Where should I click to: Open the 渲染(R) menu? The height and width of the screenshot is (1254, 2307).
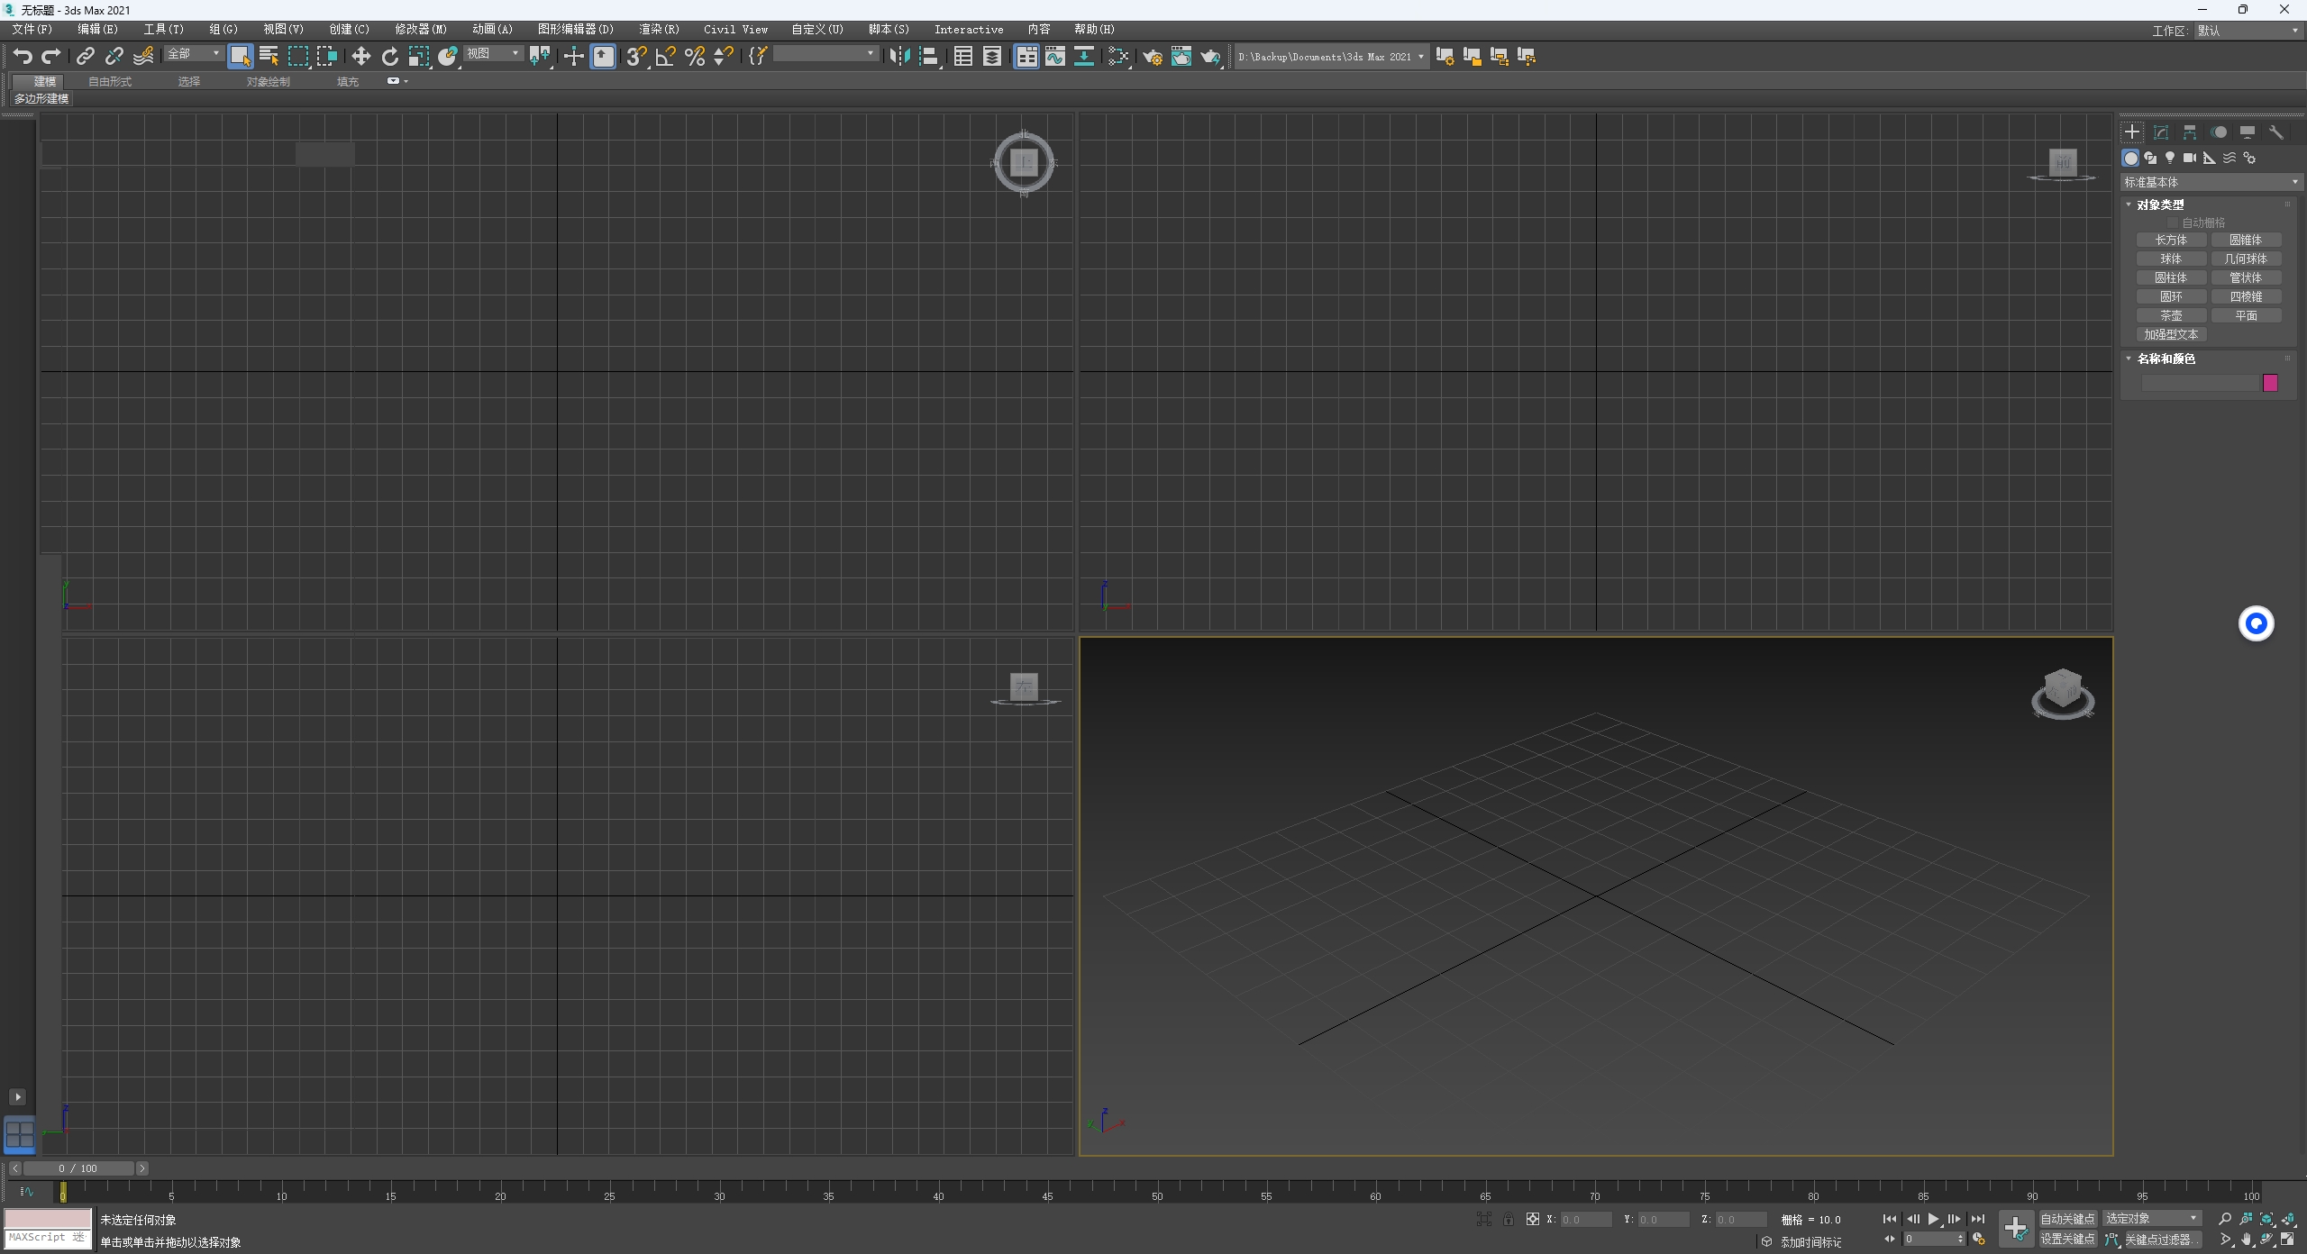coord(659,30)
